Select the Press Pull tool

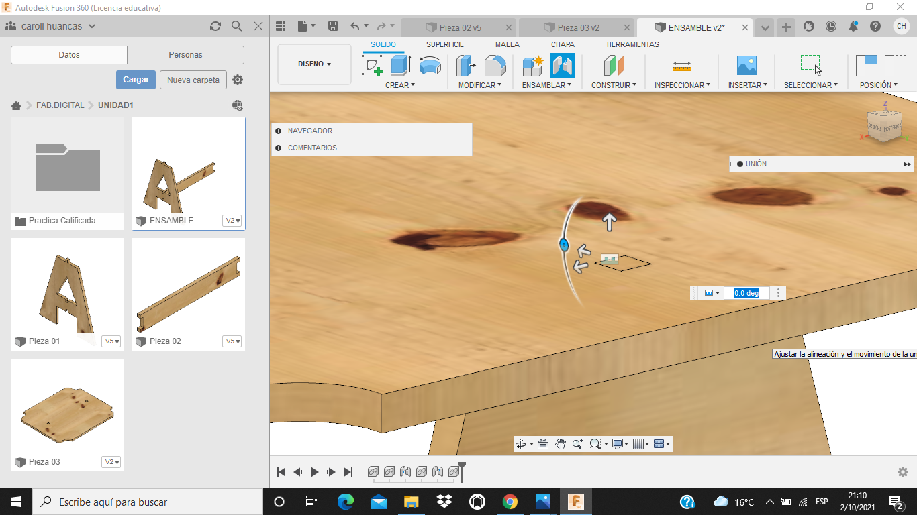point(466,66)
